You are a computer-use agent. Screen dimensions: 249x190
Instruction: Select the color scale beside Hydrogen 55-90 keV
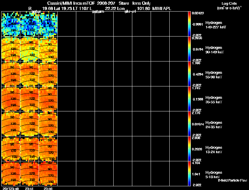pyautogui.click(x=190, y=74)
